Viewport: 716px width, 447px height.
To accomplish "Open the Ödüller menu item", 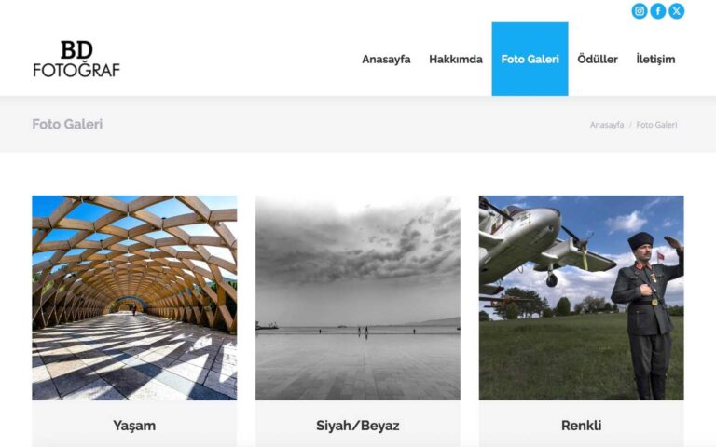I will (x=598, y=60).
